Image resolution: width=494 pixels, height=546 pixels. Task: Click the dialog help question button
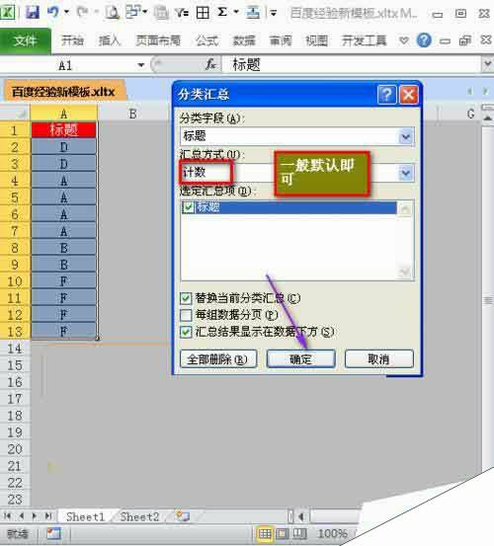(386, 95)
